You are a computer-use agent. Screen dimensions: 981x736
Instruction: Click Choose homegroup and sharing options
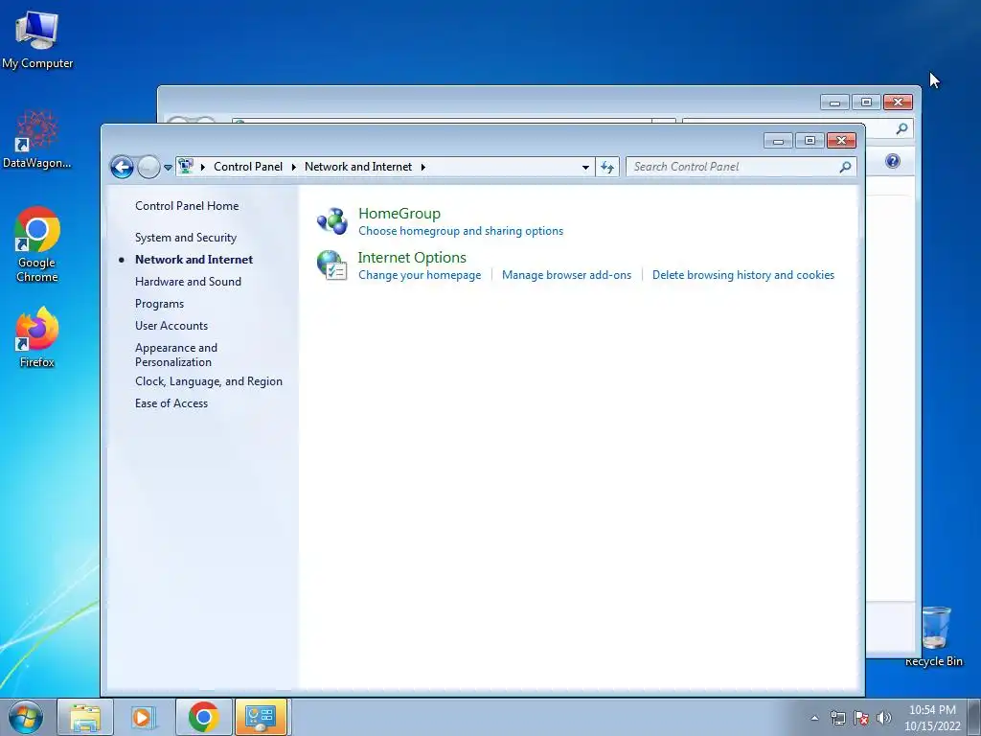tap(461, 231)
